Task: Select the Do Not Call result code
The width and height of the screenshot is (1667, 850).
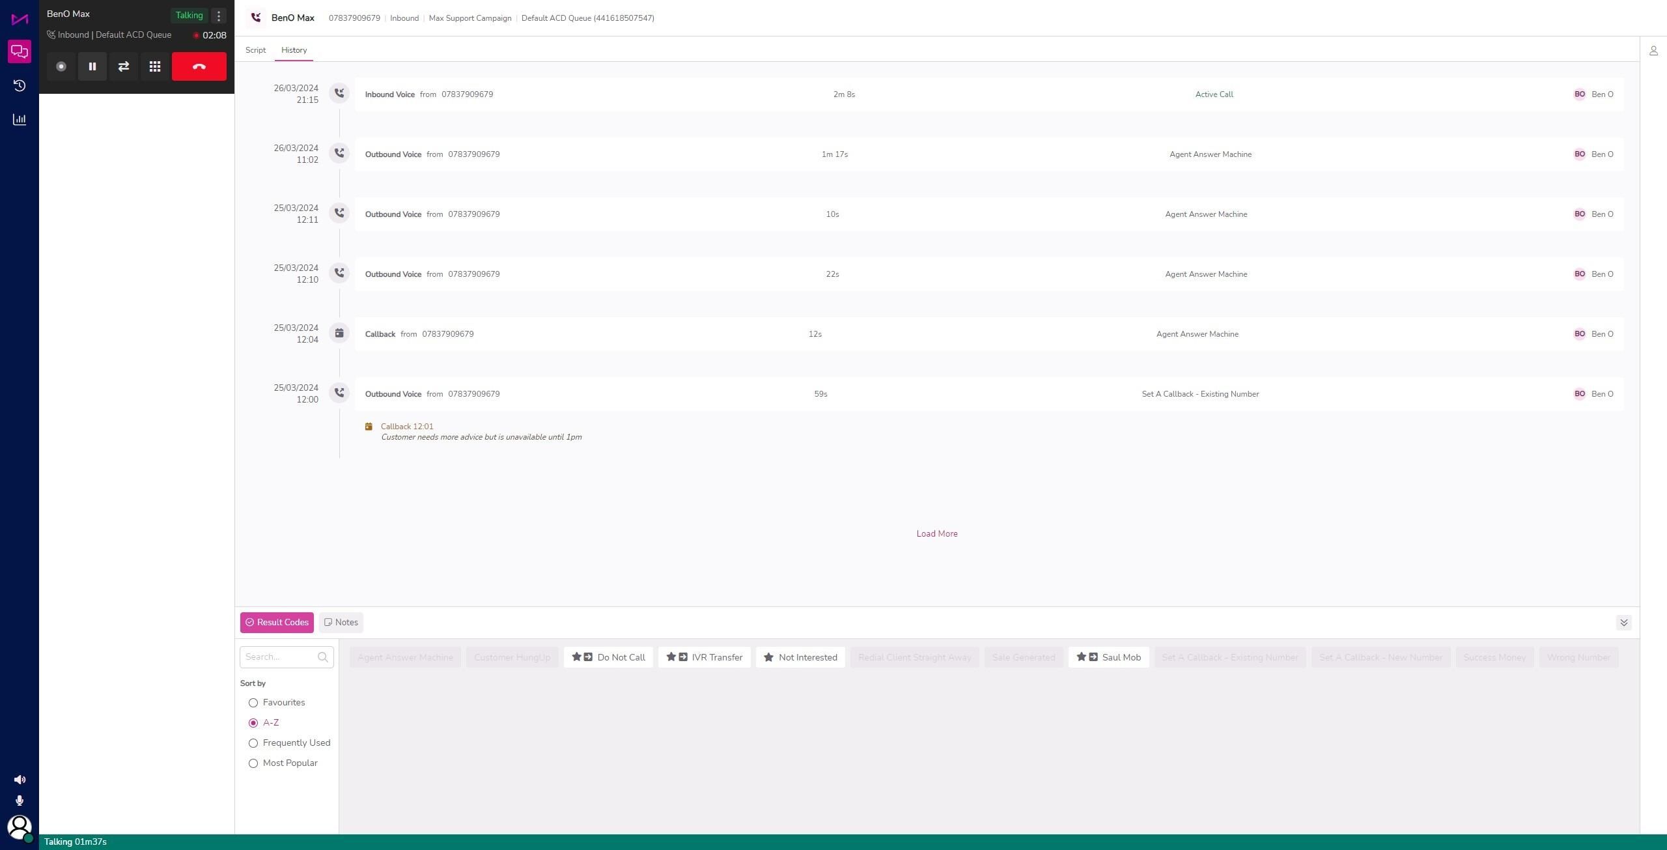Action: click(608, 657)
